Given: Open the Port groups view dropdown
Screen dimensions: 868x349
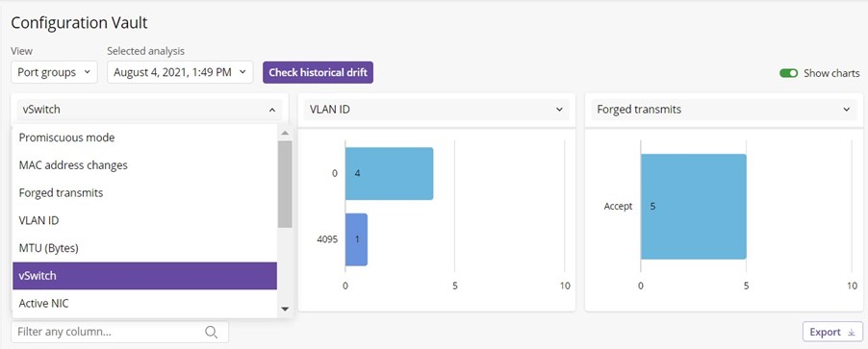Looking at the screenshot, I should [x=54, y=72].
